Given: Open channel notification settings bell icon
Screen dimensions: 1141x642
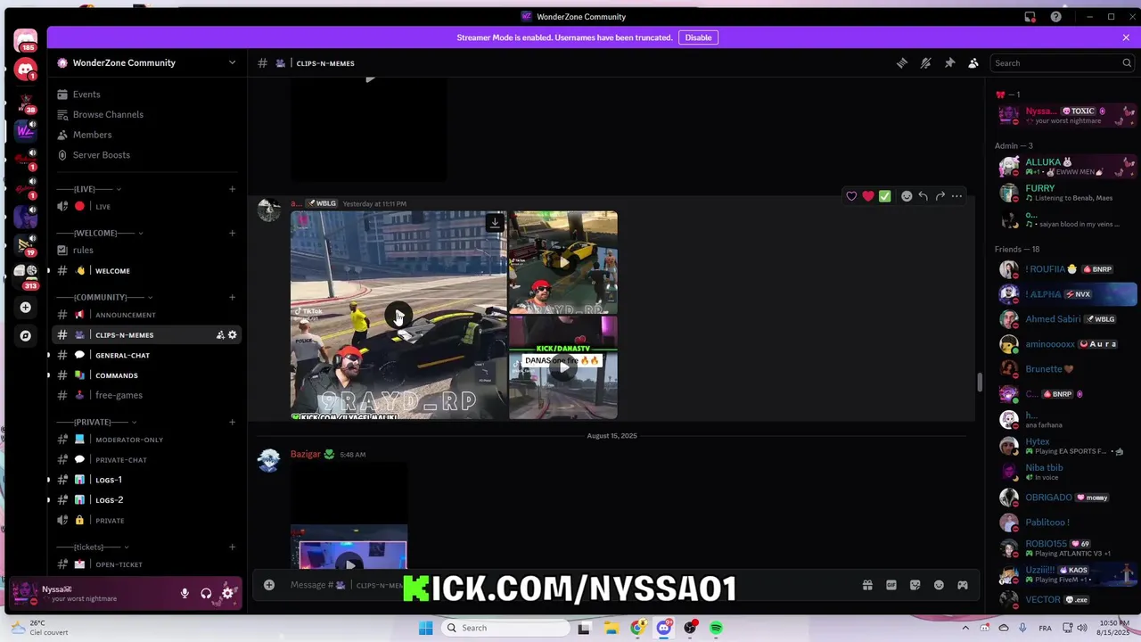Looking at the screenshot, I should [926, 63].
